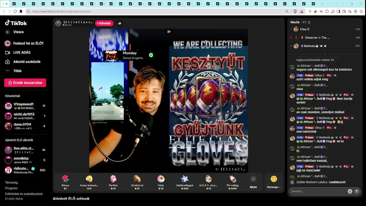This screenshot has width=366, height=206.
Task: Click the Nézők help icon
Action: (x=309, y=22)
